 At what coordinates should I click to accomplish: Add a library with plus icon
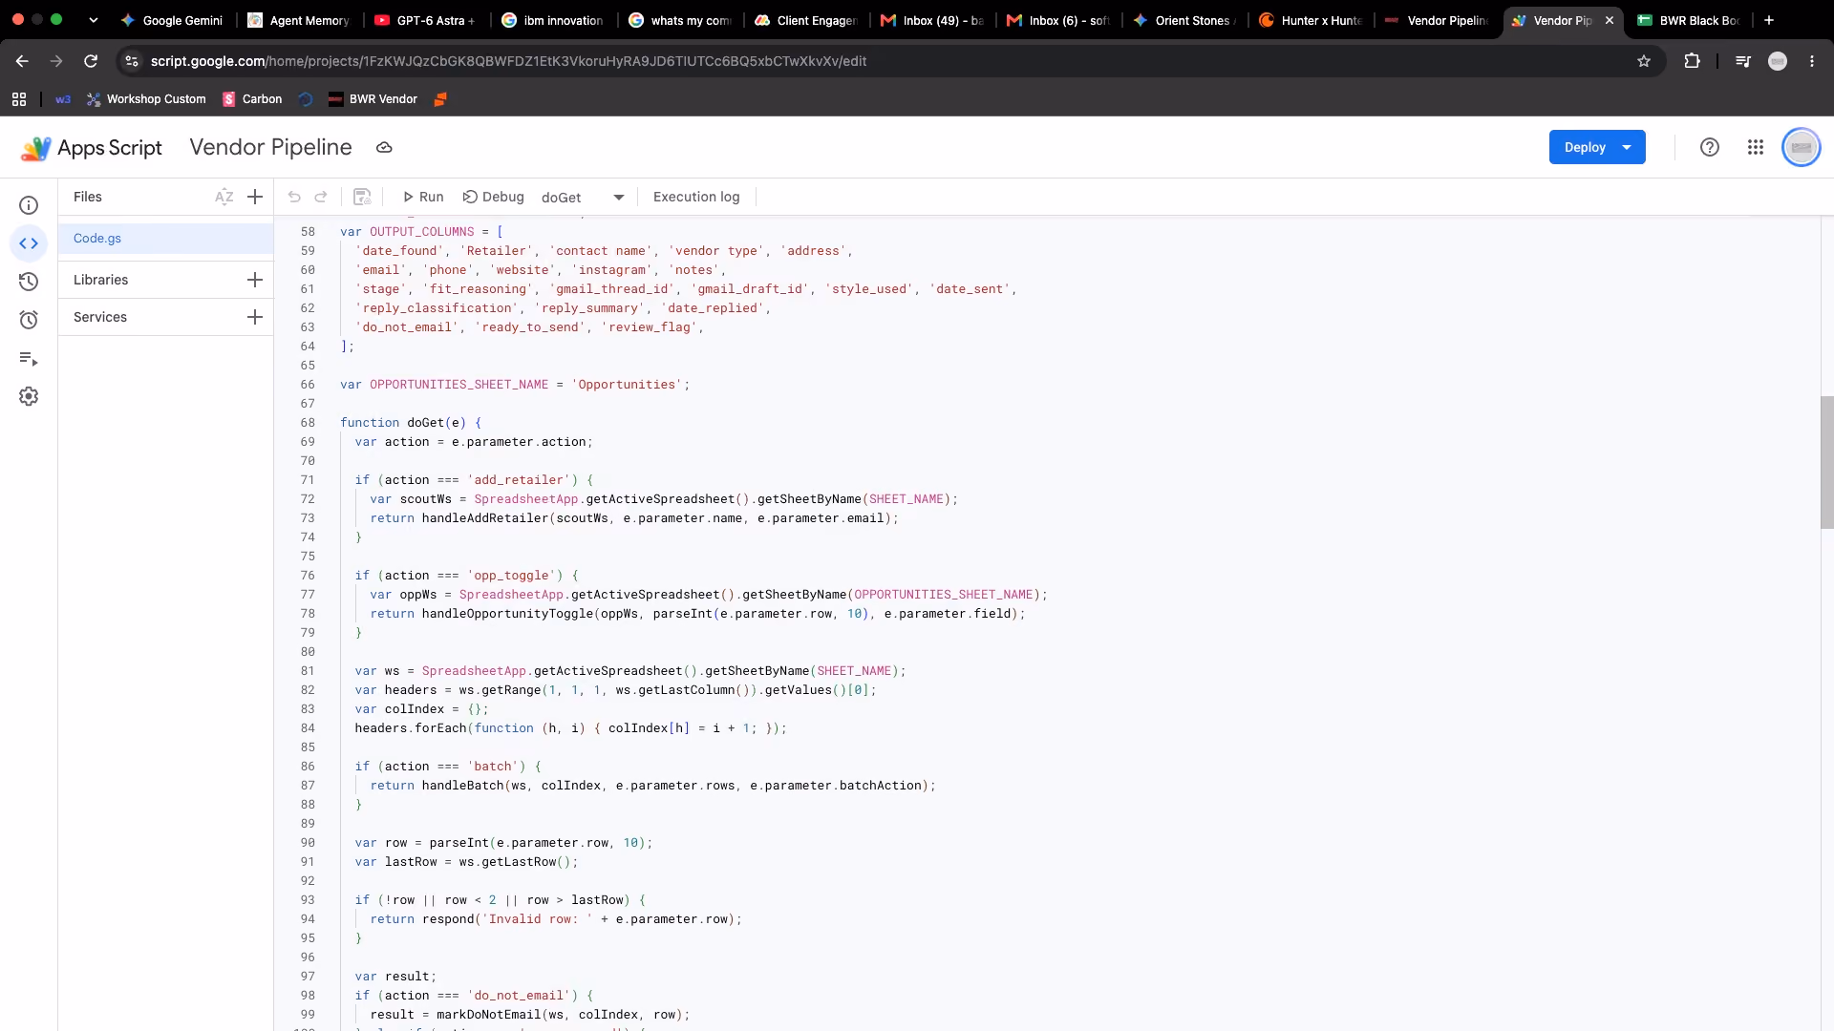(x=255, y=280)
